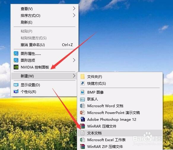Viewport: 173px width, 150px height.
Task: Click the Adobe Photoshop Image icon
Action: click(x=82, y=119)
